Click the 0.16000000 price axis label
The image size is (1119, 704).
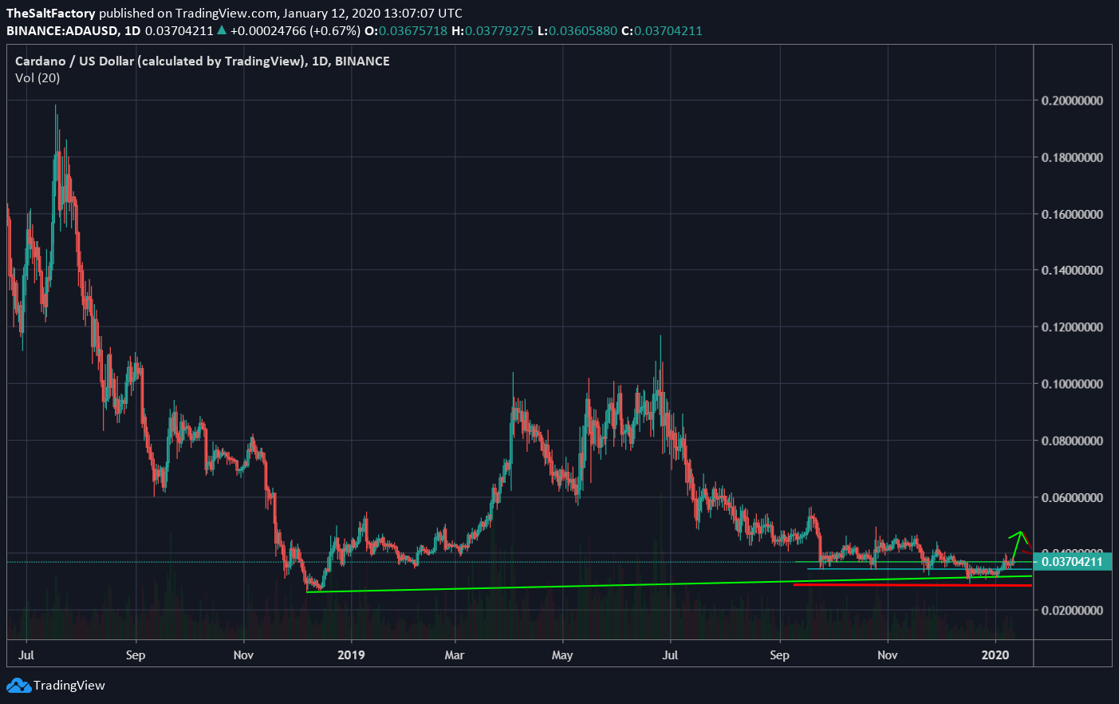pyautogui.click(x=1073, y=214)
